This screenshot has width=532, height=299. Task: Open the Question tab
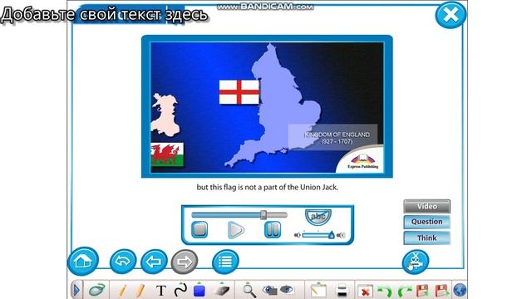pyautogui.click(x=426, y=222)
